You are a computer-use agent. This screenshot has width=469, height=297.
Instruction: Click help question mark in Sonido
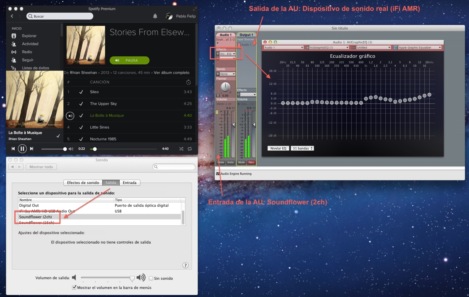click(x=185, y=265)
